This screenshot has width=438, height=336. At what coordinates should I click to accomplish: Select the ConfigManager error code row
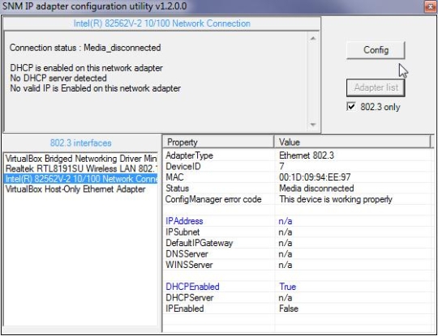[x=298, y=199]
